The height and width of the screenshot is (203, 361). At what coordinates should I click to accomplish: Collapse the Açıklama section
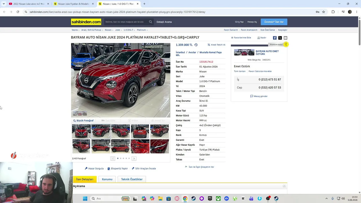click(284, 186)
